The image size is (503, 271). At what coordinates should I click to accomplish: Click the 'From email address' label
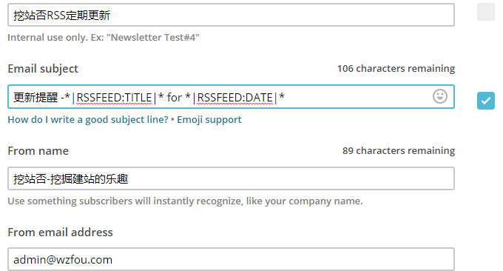[61, 232]
